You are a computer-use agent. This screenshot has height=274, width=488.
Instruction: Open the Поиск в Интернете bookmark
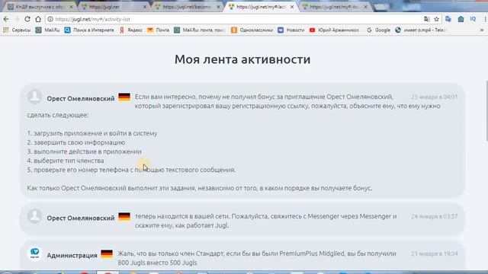89,30
